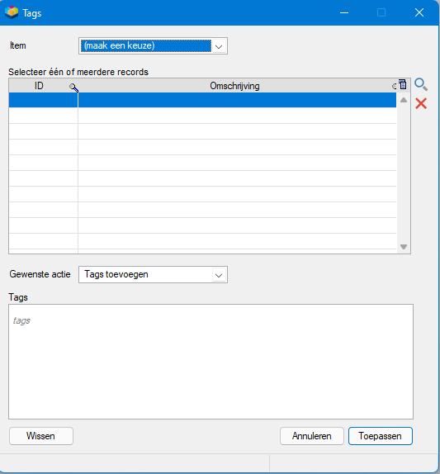Click the scrollbar down arrow in grid
This screenshot has width=440, height=474.
point(404,247)
